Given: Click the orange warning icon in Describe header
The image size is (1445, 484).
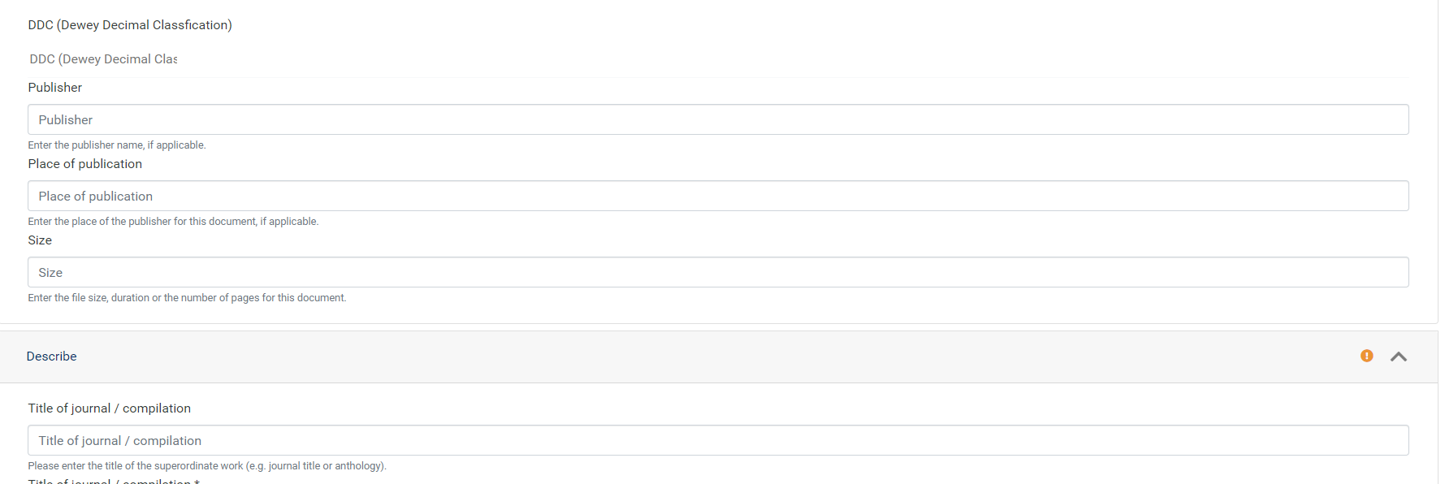Looking at the screenshot, I should coord(1367,357).
